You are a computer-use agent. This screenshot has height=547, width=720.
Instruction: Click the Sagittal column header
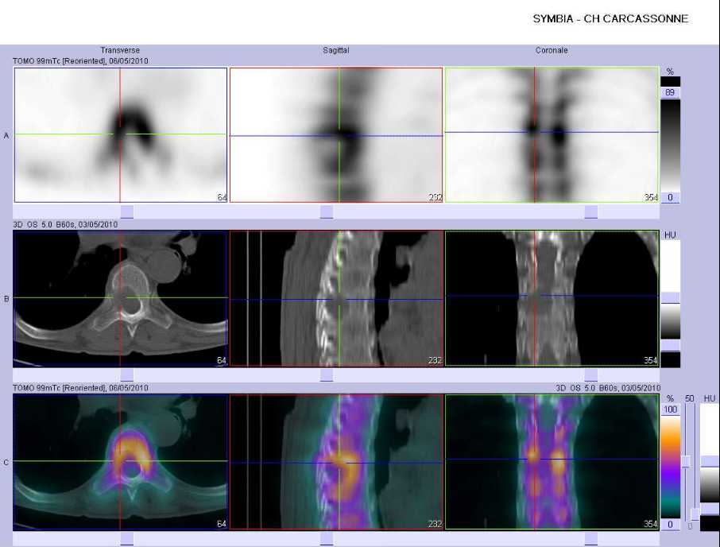[335, 50]
